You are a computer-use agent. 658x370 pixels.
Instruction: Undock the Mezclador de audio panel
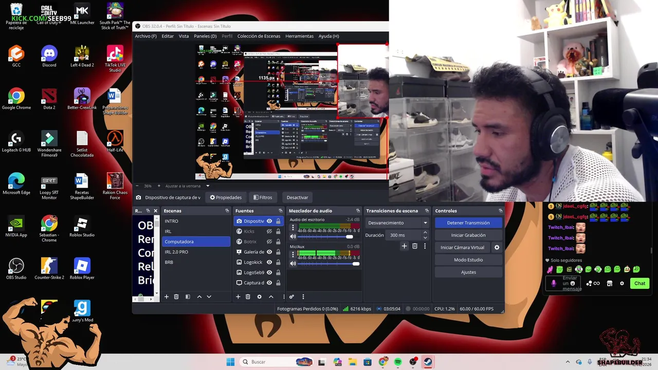[358, 211]
